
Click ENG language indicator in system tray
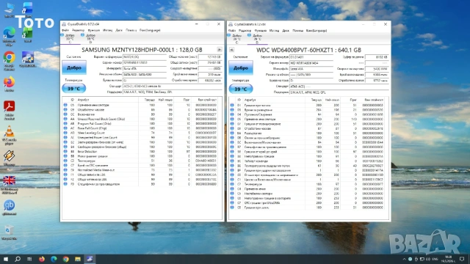pyautogui.click(x=435, y=259)
